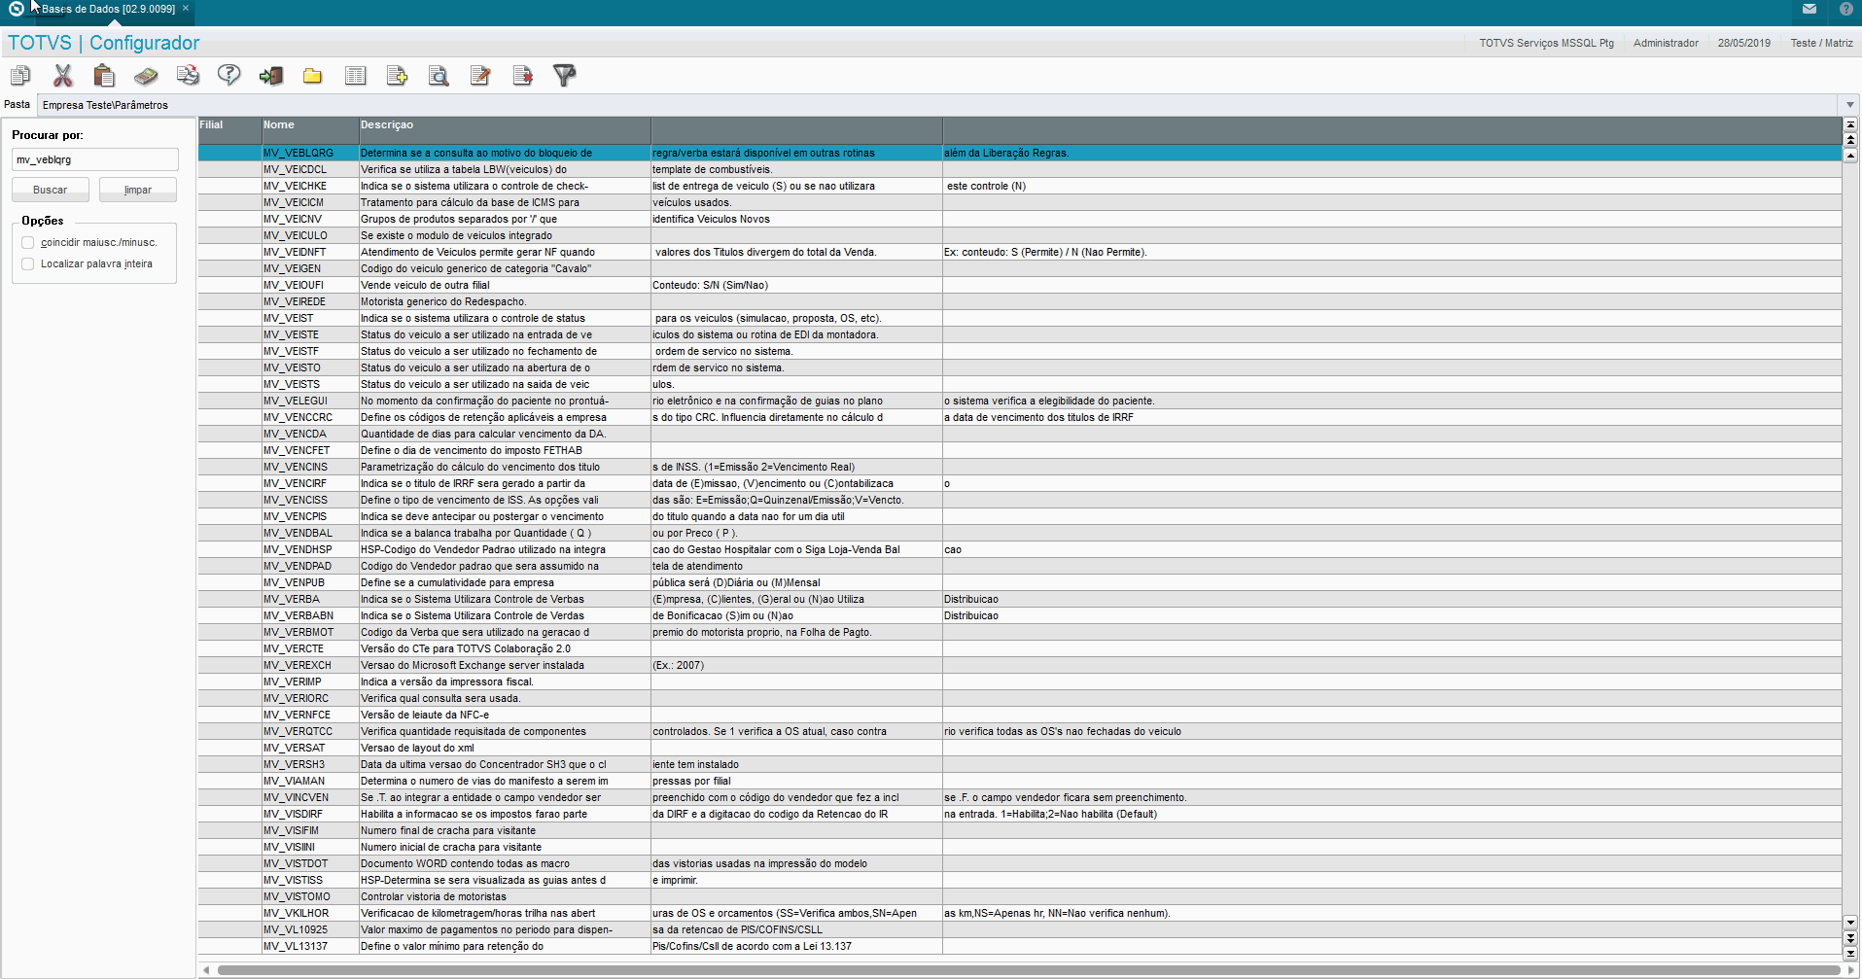Click the funnel Filter icon
1862x979 pixels.
pos(565,75)
